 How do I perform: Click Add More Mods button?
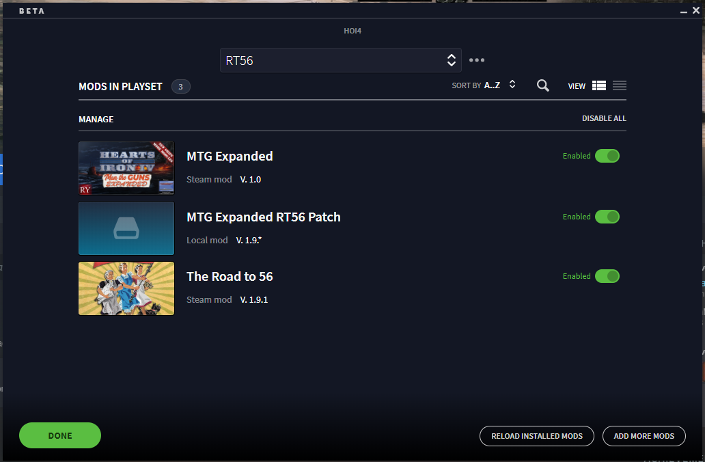pos(644,436)
